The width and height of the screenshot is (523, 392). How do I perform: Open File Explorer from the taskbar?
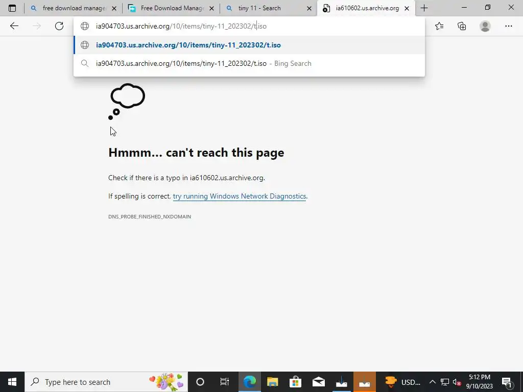(x=273, y=382)
